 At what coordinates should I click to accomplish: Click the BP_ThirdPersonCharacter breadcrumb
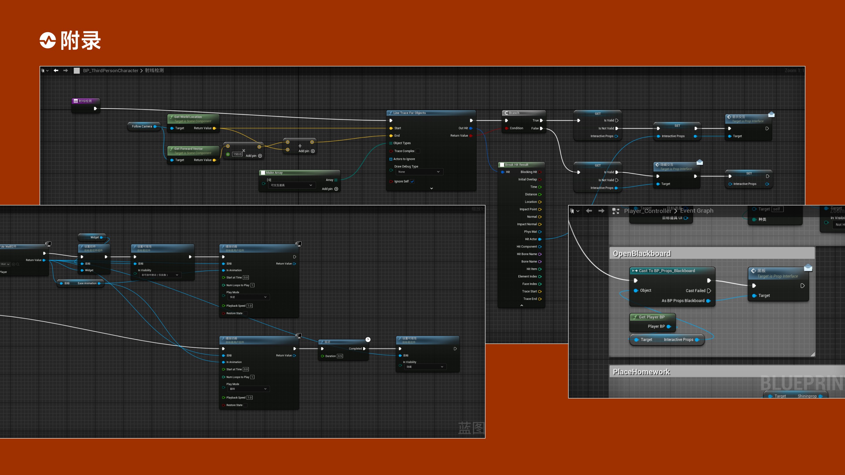click(x=111, y=70)
